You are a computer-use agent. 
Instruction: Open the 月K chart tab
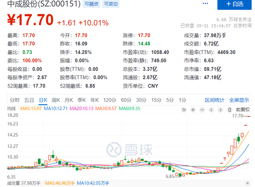69,100
